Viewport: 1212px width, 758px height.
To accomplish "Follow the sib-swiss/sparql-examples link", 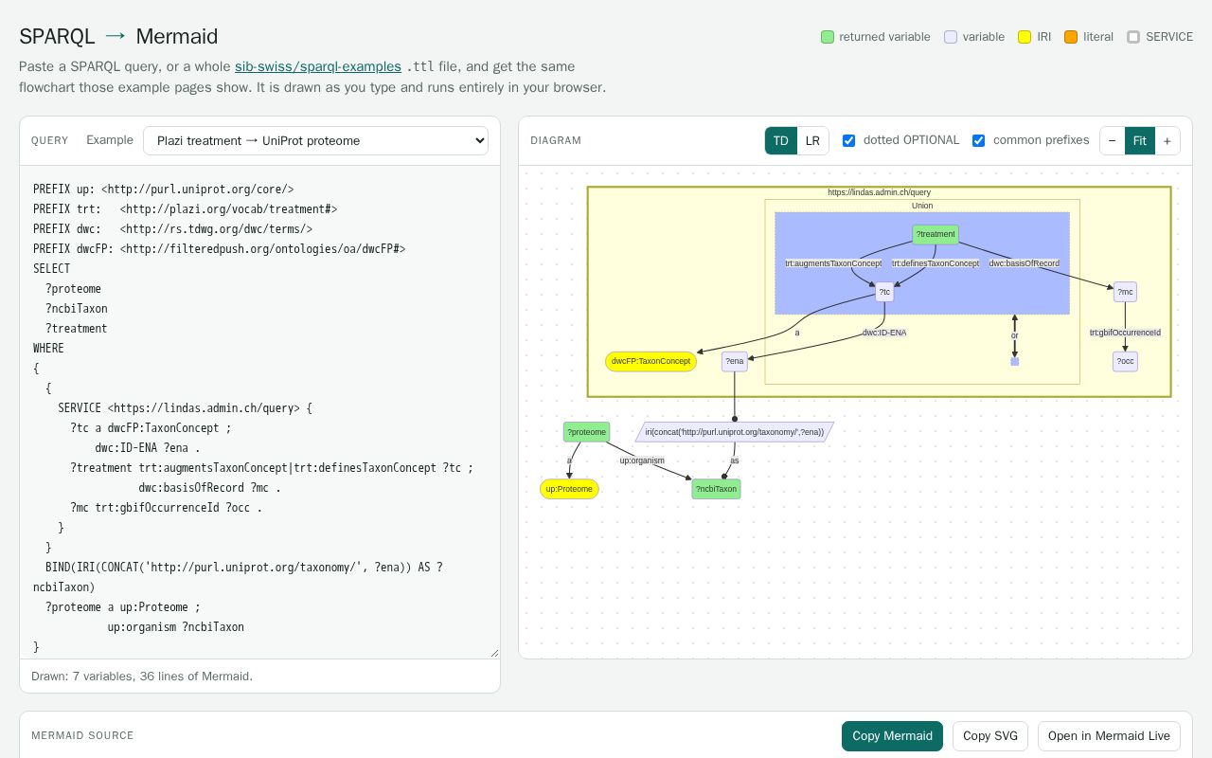I will coord(318,66).
